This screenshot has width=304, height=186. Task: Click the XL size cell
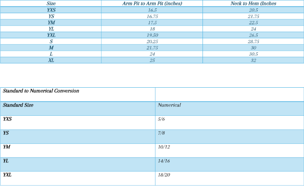51,60
